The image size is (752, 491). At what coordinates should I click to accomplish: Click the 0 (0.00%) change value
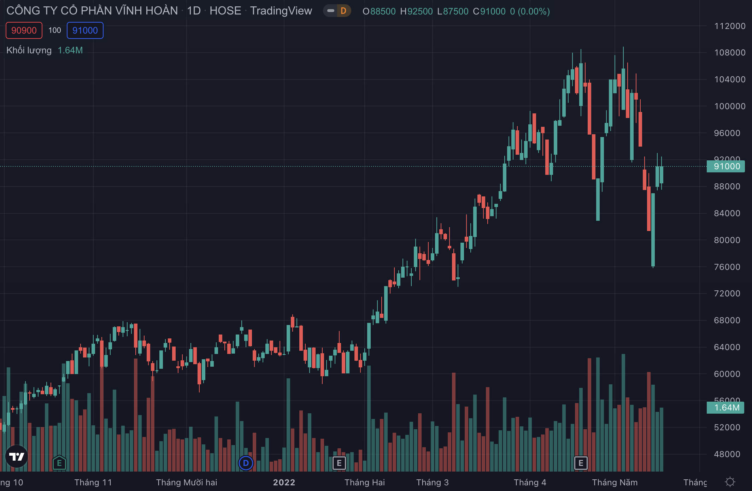(x=530, y=11)
